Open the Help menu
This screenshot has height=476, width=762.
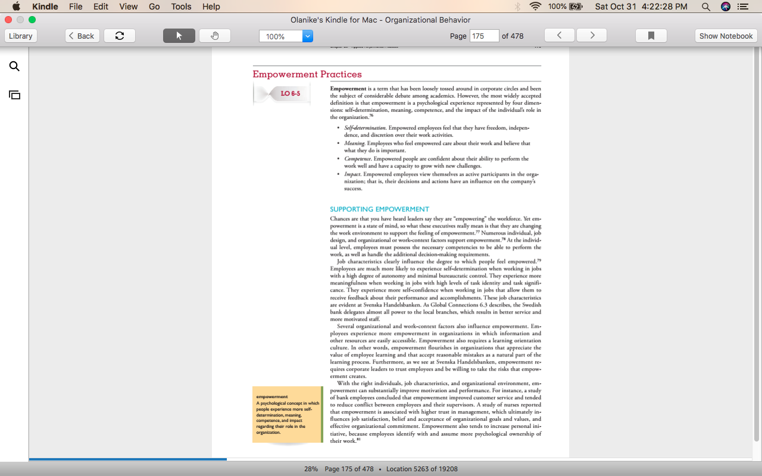click(x=211, y=7)
